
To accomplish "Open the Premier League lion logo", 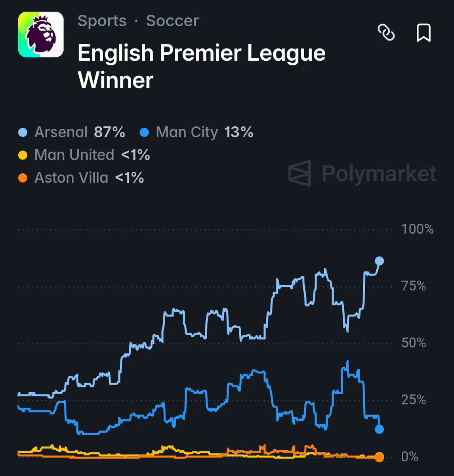I will [x=41, y=35].
